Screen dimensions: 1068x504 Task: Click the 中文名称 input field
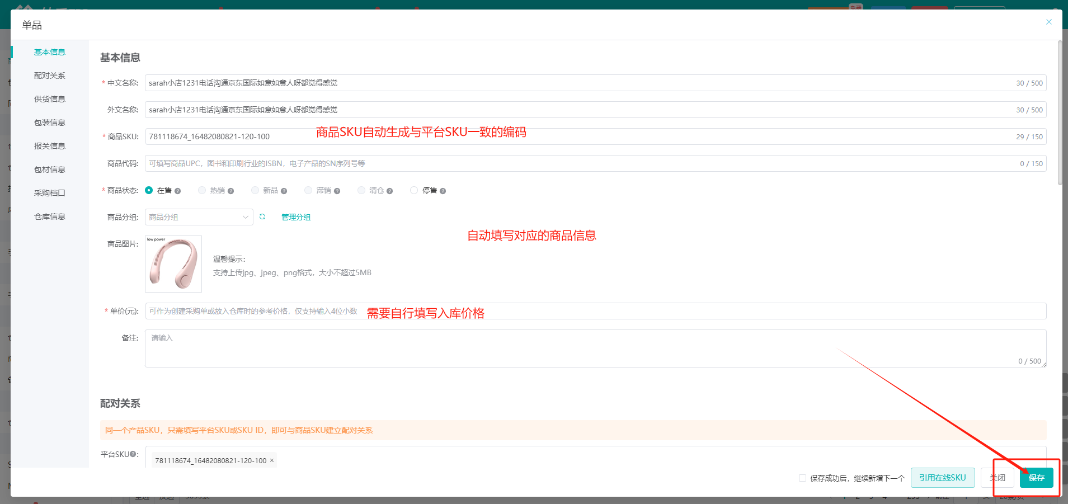(x=595, y=83)
